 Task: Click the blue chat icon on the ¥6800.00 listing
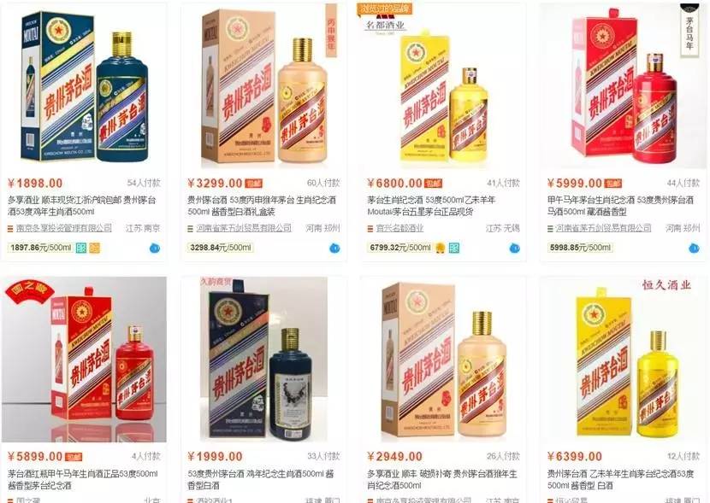[x=514, y=249]
